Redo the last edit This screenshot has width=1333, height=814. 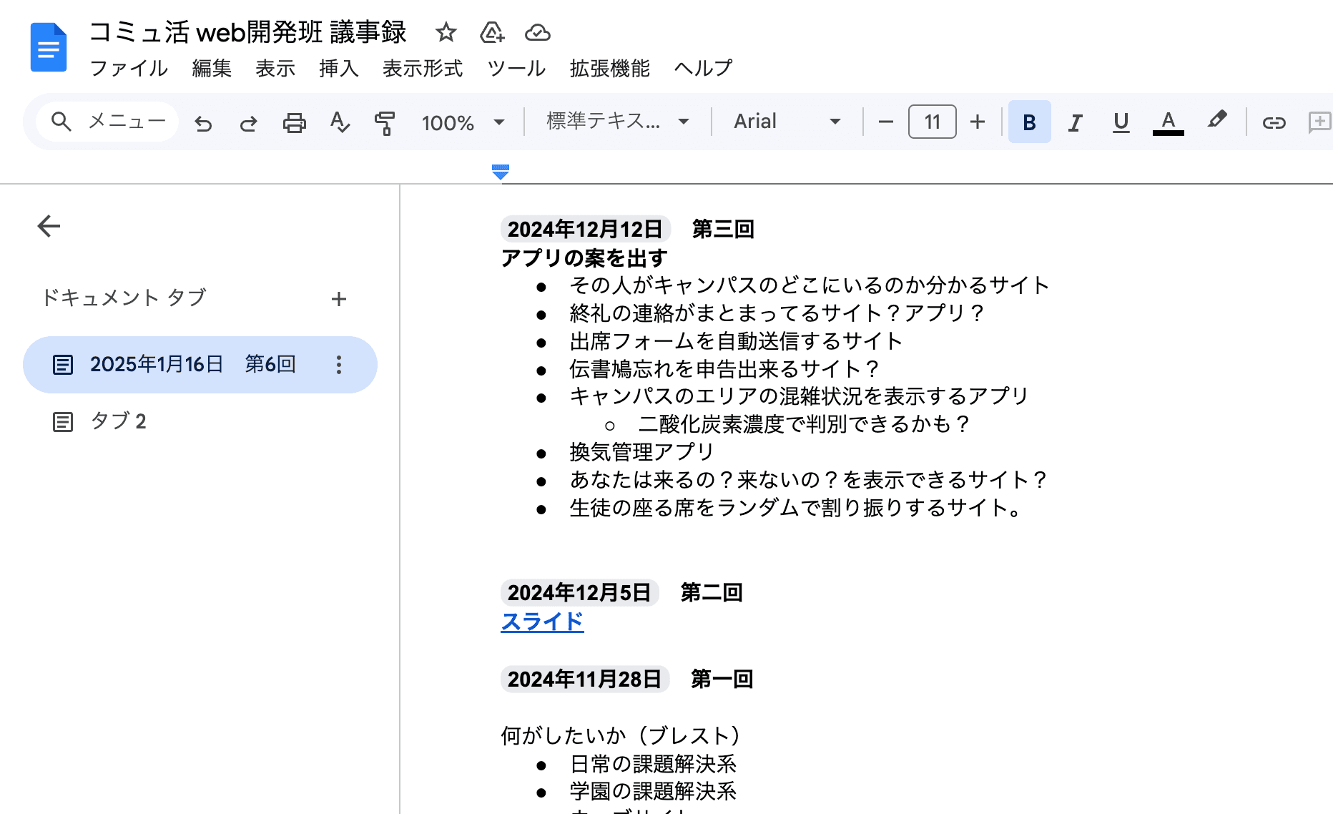(249, 122)
